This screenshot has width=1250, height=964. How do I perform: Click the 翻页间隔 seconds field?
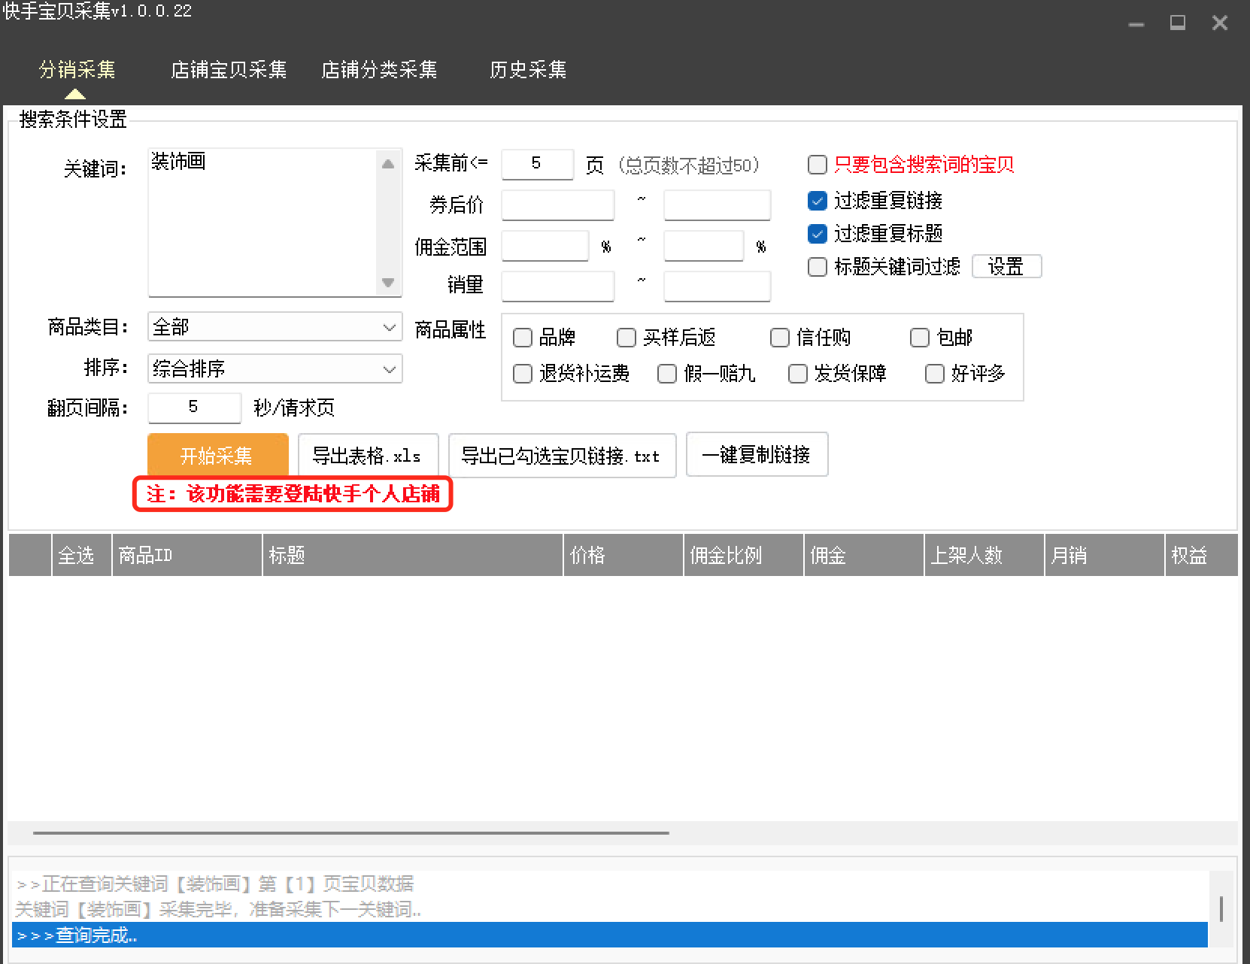pos(194,408)
